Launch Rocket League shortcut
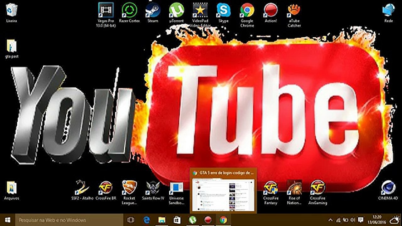The height and width of the screenshot is (226, 402). (x=129, y=192)
